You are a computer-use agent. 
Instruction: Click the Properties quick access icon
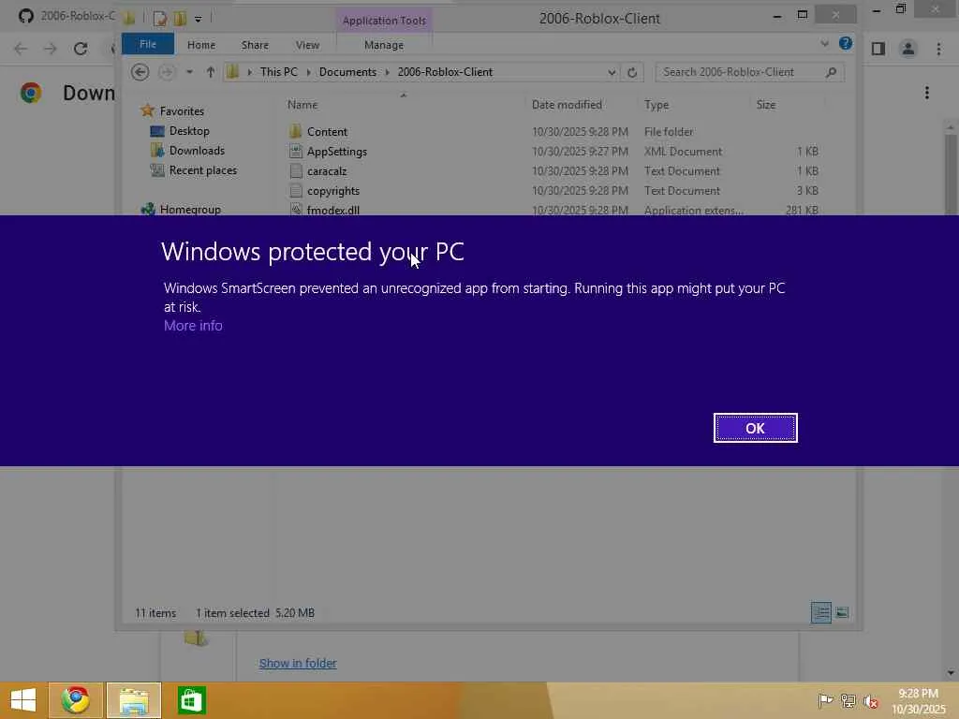(x=159, y=19)
